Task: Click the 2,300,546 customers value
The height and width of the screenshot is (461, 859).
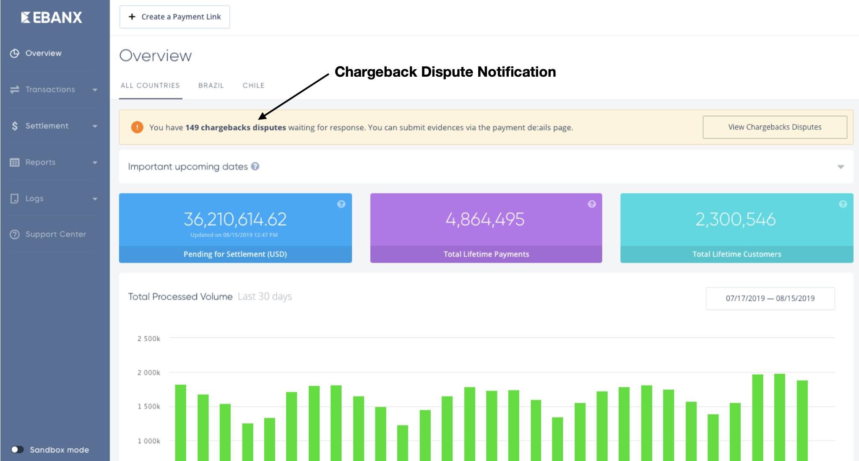Action: (x=736, y=219)
